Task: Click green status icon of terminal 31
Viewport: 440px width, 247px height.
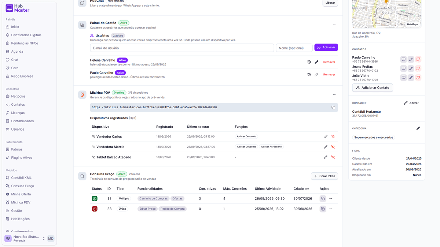Action: 95,198
